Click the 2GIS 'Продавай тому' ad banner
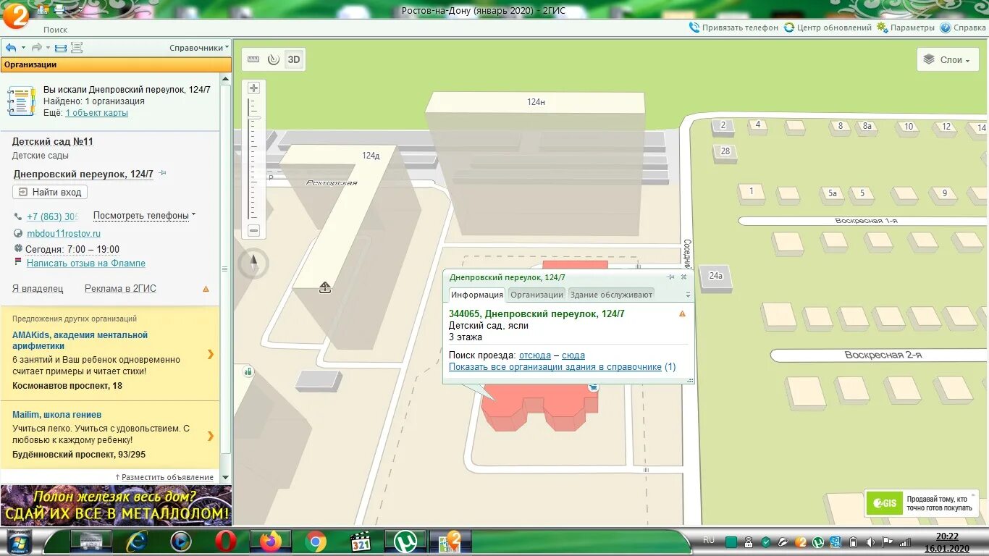 (922, 503)
